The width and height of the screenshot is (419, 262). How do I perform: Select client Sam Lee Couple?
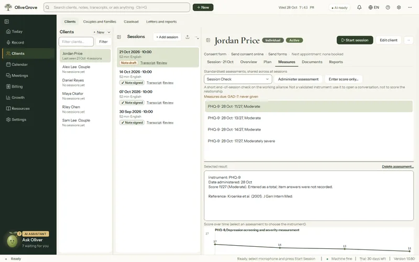tap(85, 123)
